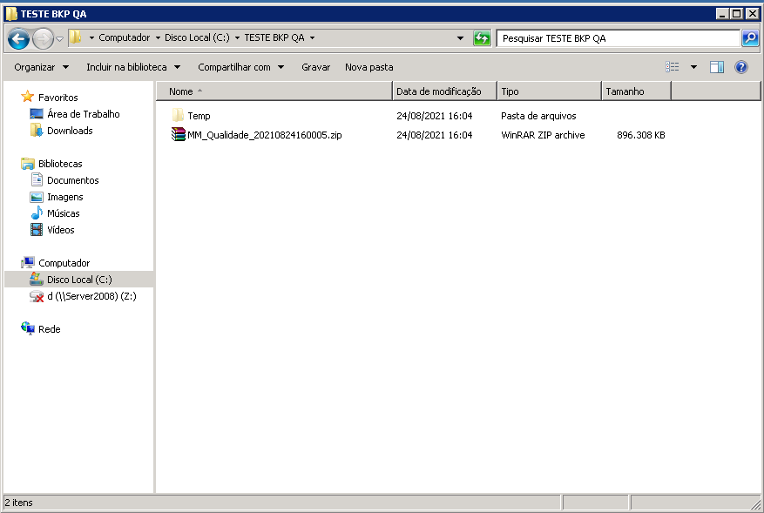Click the Downloads folder icon
Image resolution: width=764 pixels, height=513 pixels.
[x=37, y=130]
